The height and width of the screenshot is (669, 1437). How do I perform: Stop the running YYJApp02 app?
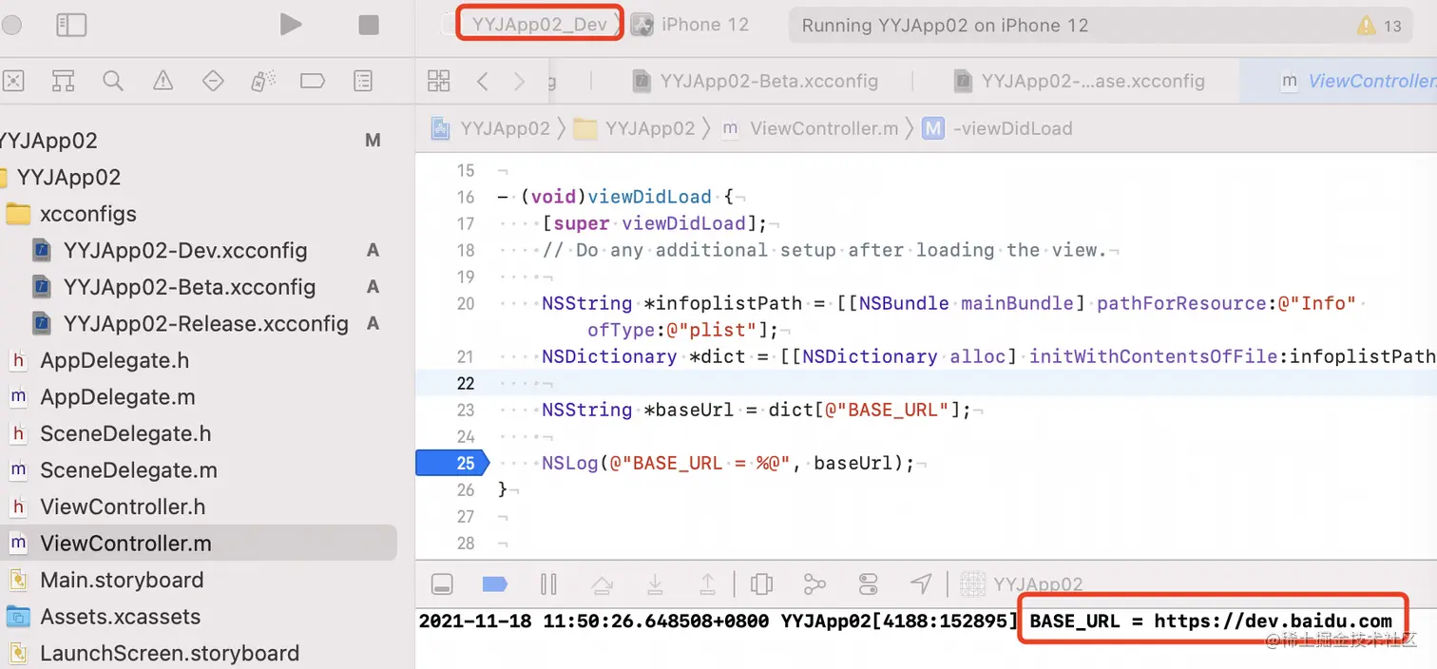click(369, 26)
